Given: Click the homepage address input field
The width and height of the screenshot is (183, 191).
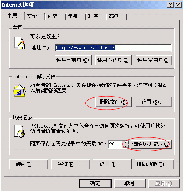Looking at the screenshot, I should pyautogui.click(x=113, y=48).
